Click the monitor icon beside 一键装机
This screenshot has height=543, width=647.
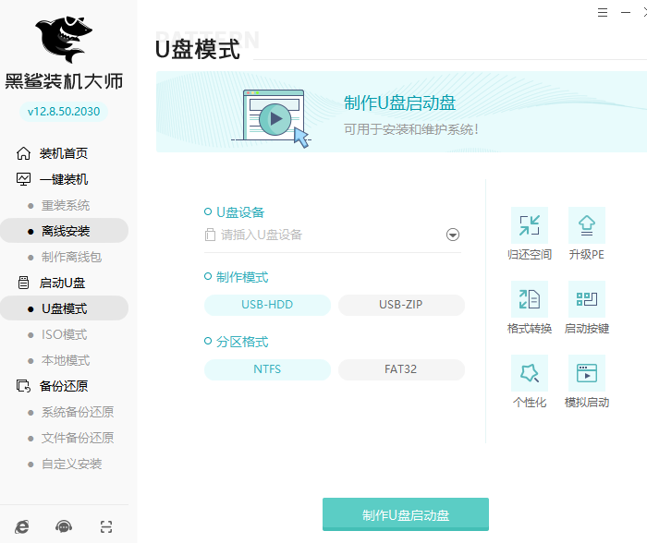[23, 179]
